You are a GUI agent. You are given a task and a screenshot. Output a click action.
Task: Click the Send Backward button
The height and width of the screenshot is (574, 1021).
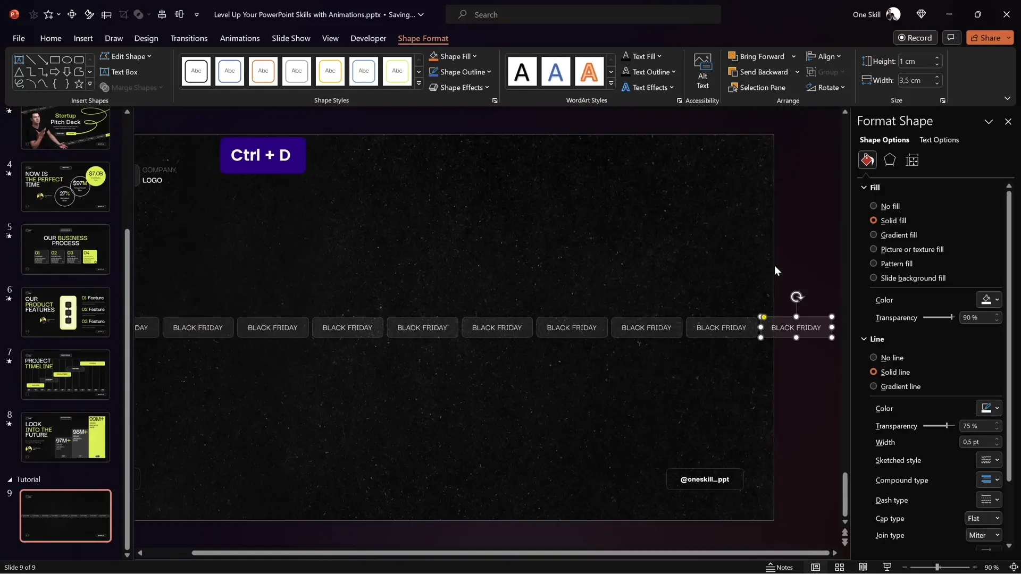tap(758, 72)
